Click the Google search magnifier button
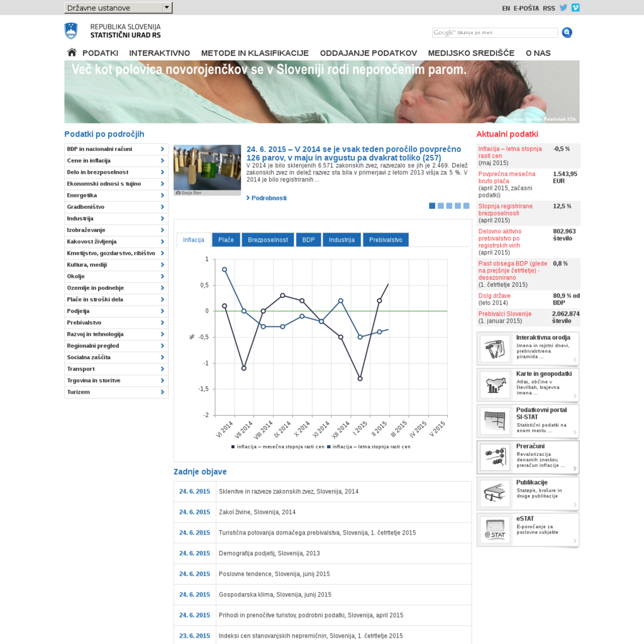This screenshot has height=644, width=644. tap(567, 32)
